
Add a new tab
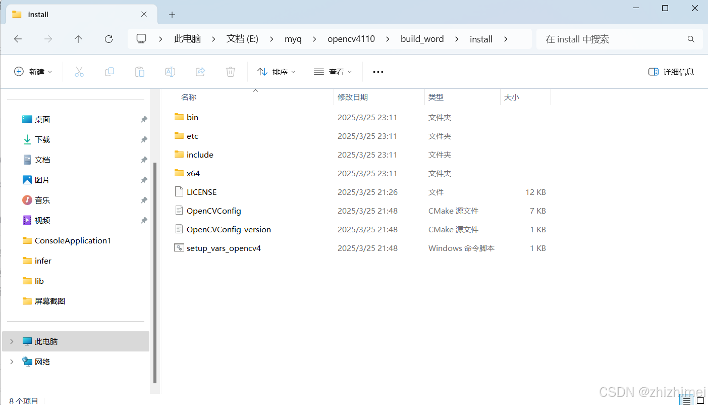(172, 14)
